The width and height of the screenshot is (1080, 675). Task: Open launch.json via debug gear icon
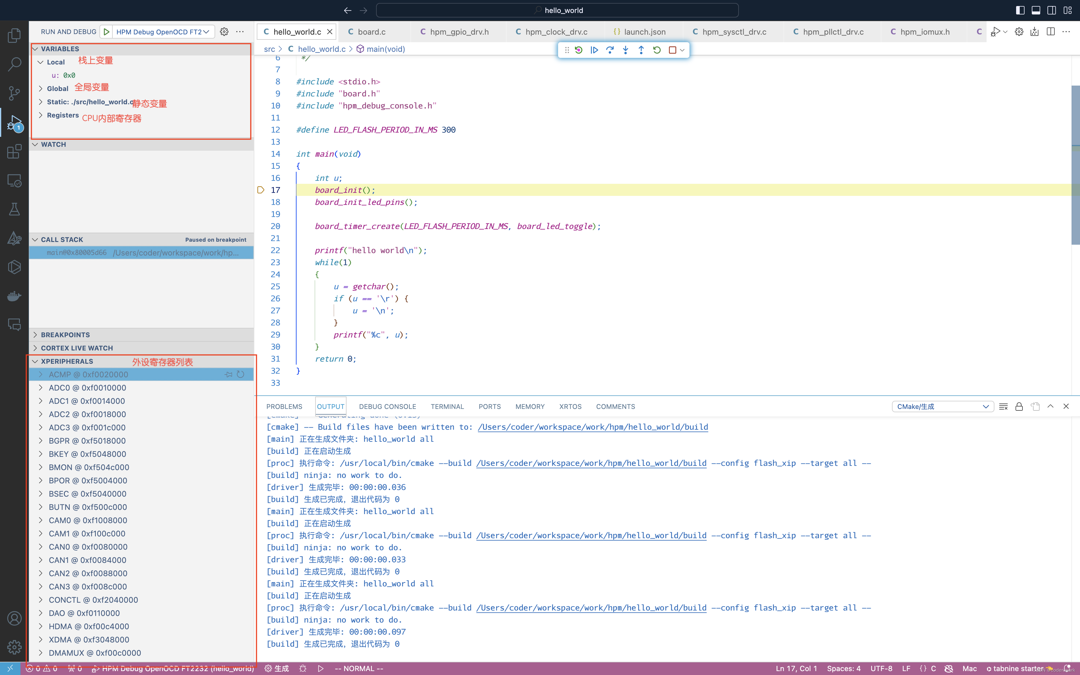click(x=224, y=32)
